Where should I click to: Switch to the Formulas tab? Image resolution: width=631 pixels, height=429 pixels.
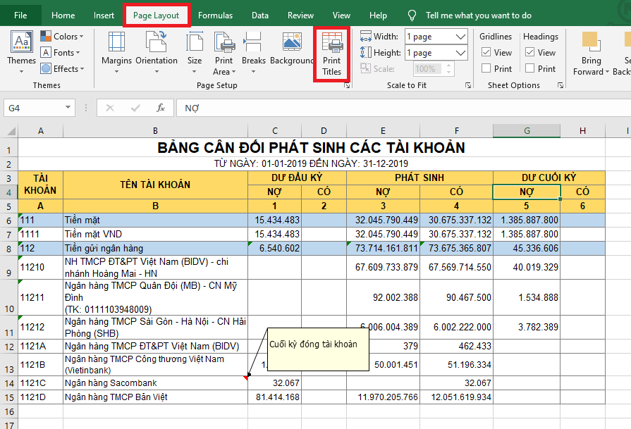coord(215,15)
